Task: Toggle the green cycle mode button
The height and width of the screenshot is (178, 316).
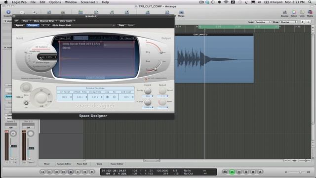Action: tap(232, 172)
